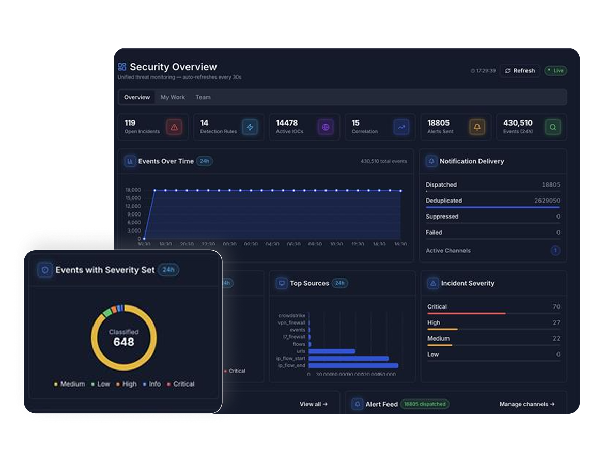Toggle the Low legend item
This screenshot has height=462, width=603.
[101, 384]
